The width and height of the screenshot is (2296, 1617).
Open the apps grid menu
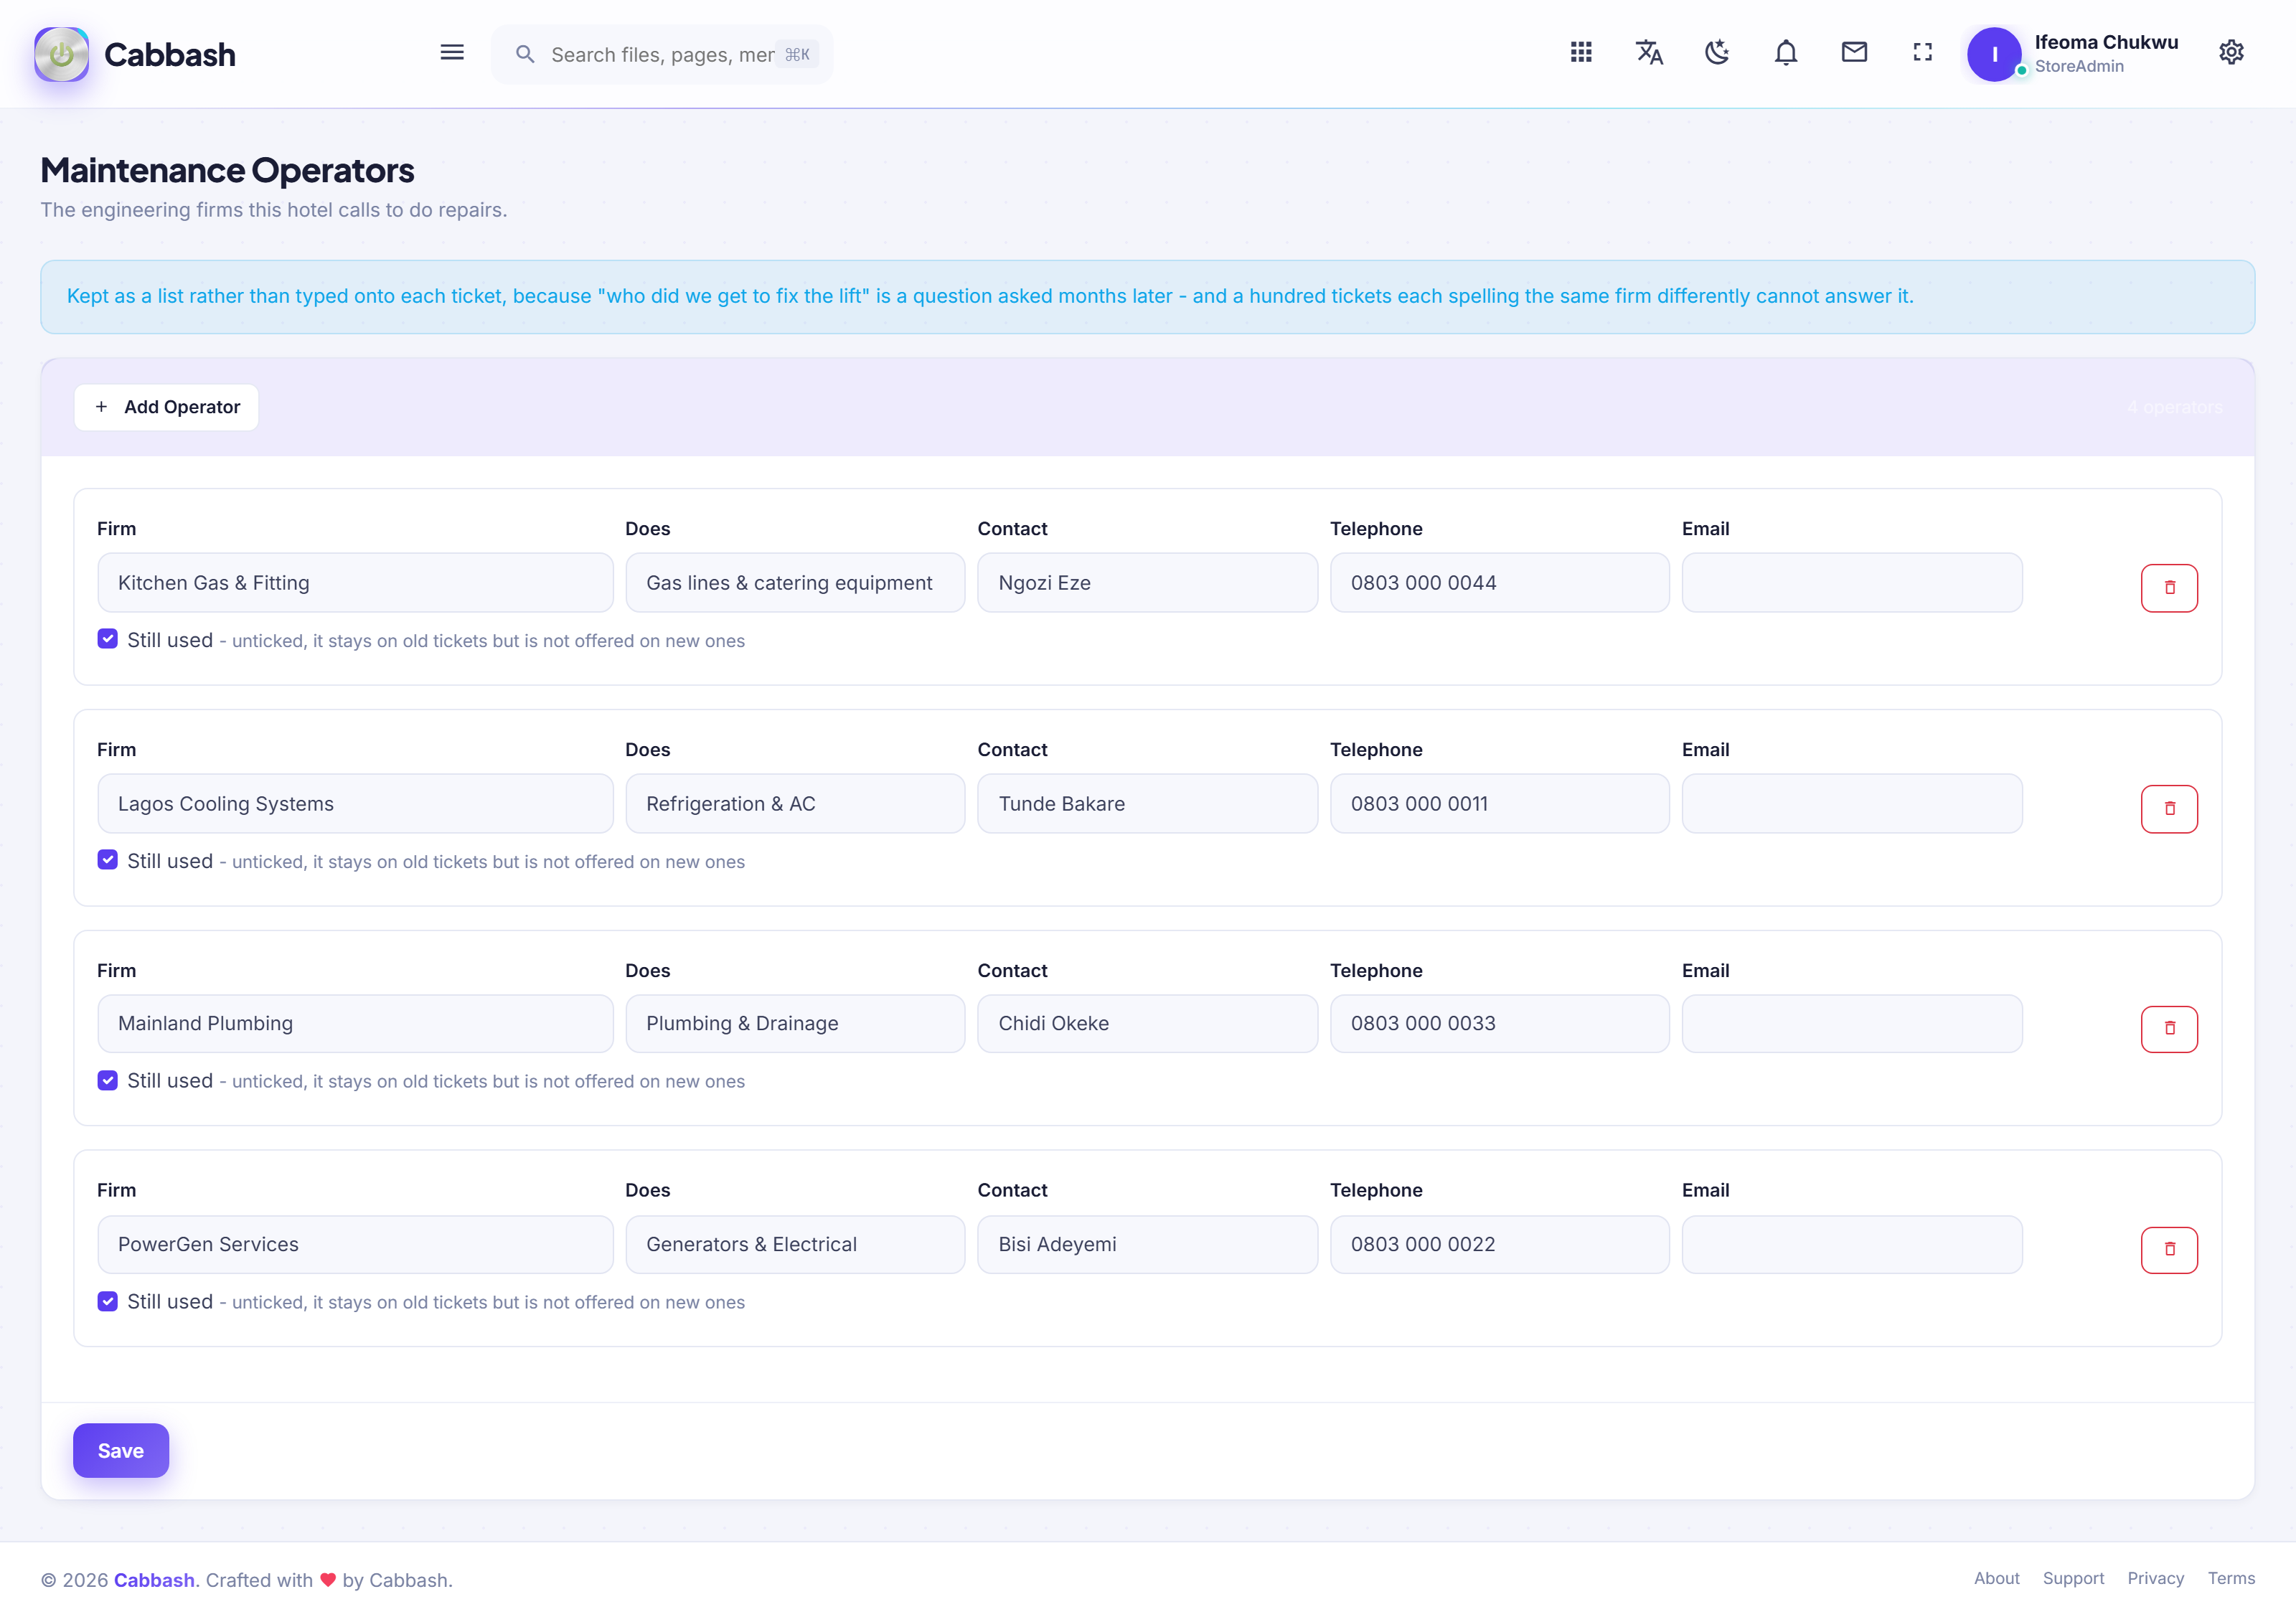point(1581,52)
